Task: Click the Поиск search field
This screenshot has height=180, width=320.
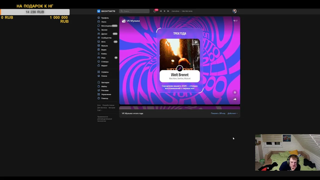Action: tap(134, 11)
